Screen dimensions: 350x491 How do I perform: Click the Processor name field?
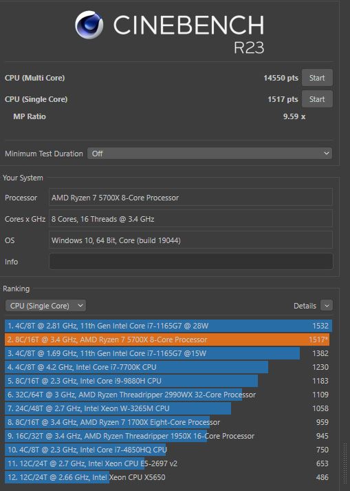tap(190, 198)
